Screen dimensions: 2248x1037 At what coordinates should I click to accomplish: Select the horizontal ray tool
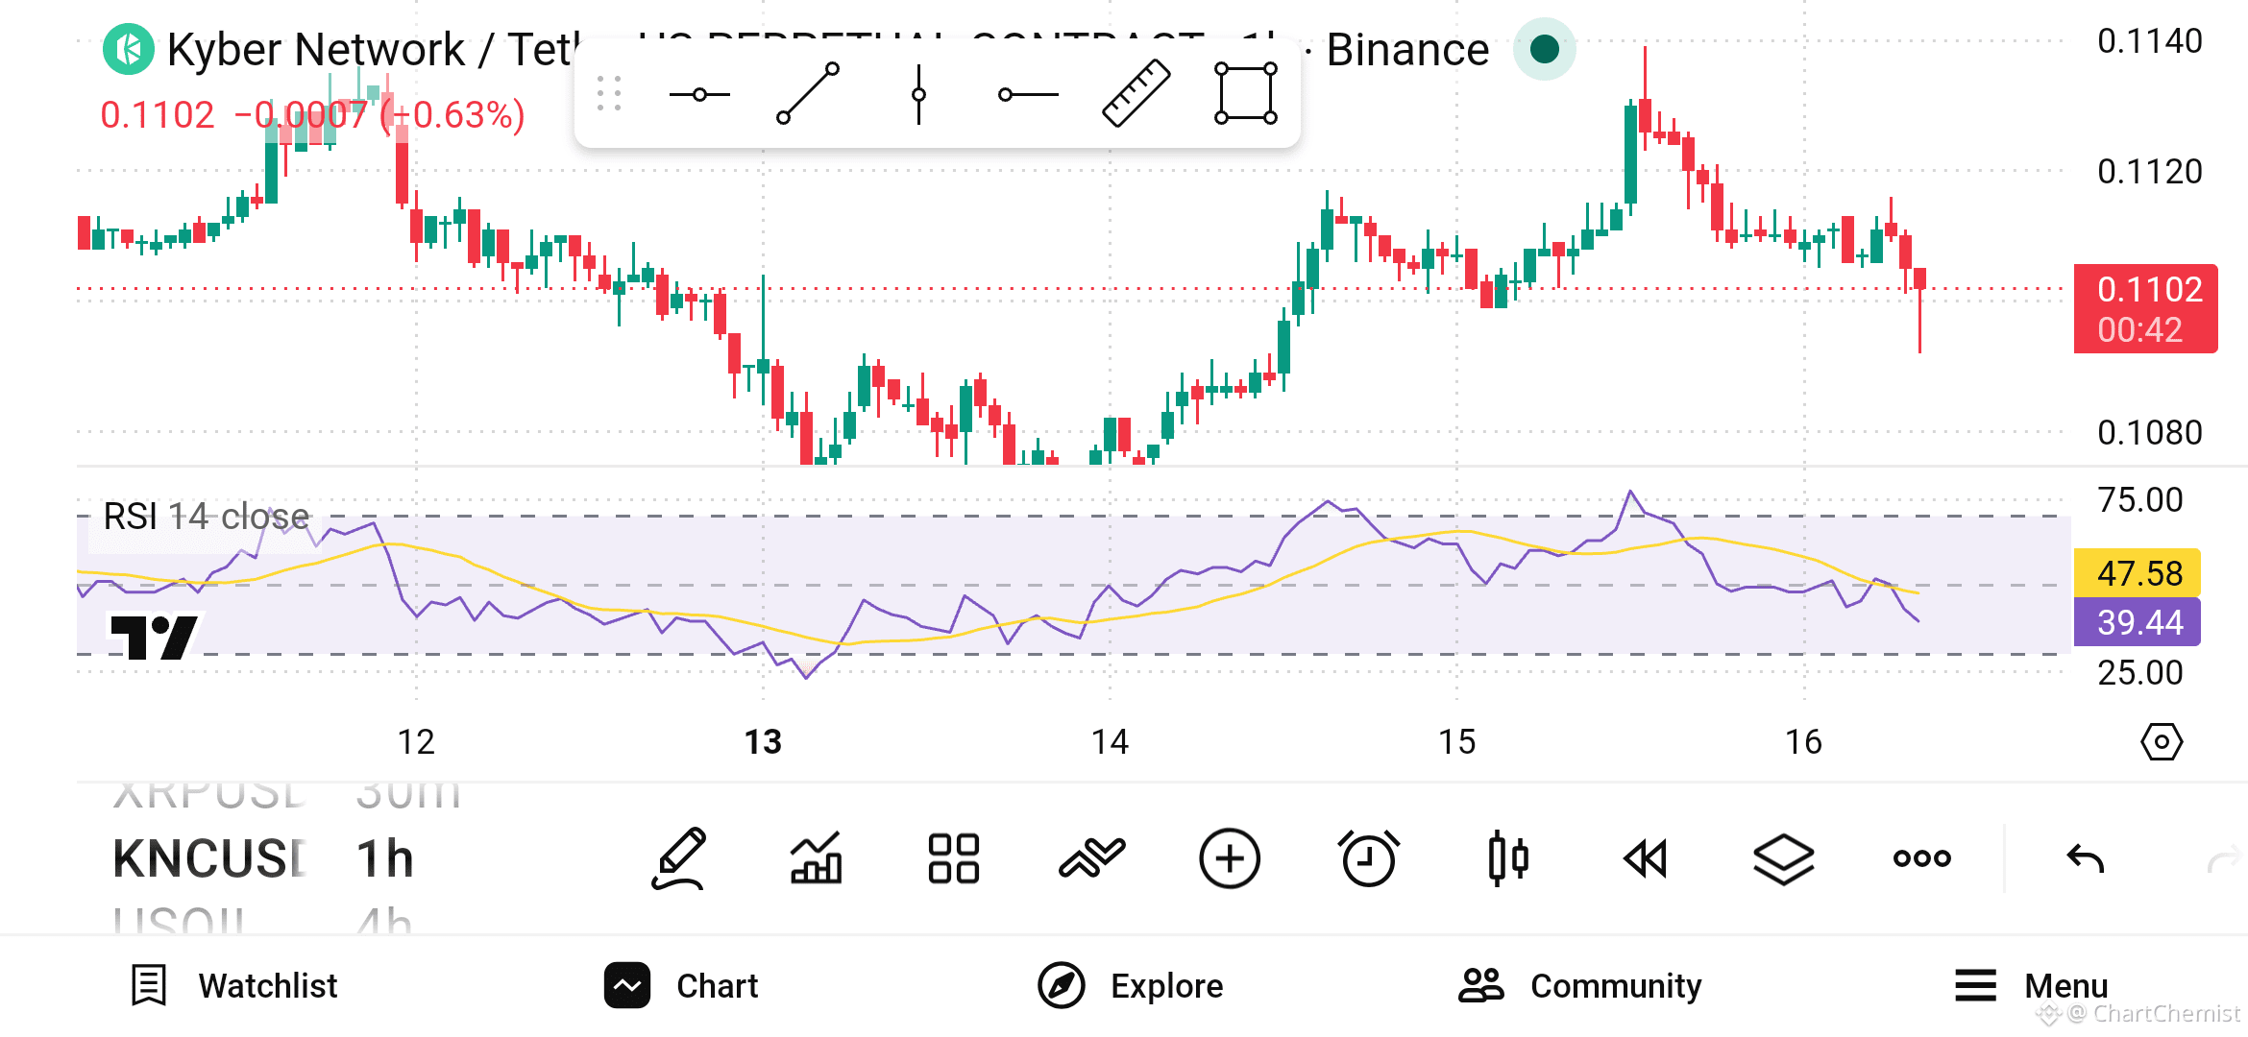coord(1028,94)
